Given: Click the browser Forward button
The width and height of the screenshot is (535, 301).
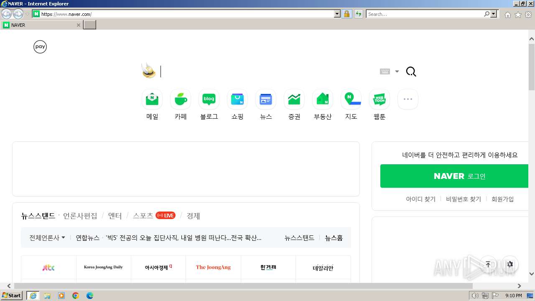Looking at the screenshot, I should 18,14.
